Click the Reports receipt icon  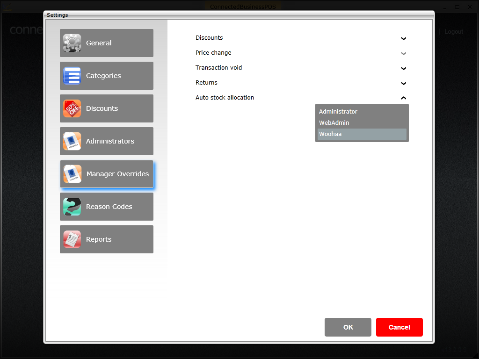(x=72, y=239)
